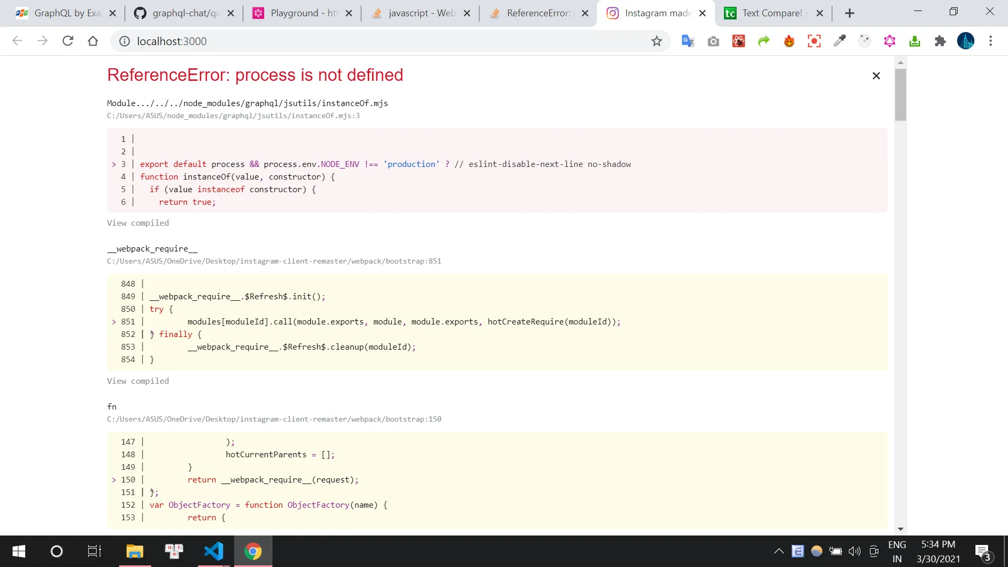Image resolution: width=1008 pixels, height=567 pixels.
Task: Click the green download extension icon
Action: tap(915, 41)
